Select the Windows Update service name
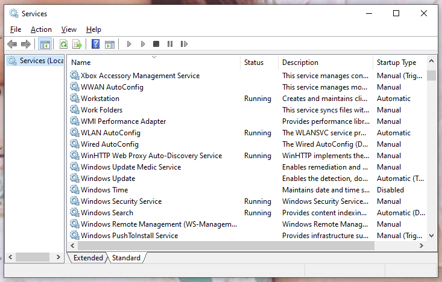 pos(108,179)
